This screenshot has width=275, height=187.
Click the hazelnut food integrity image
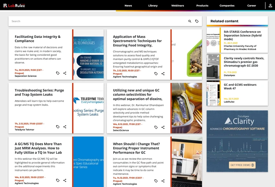pos(187,55)
